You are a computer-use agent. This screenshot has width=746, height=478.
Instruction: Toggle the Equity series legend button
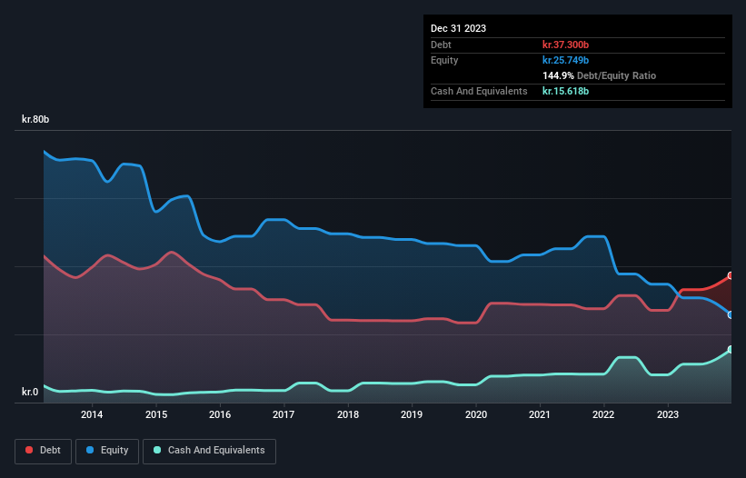click(107, 451)
